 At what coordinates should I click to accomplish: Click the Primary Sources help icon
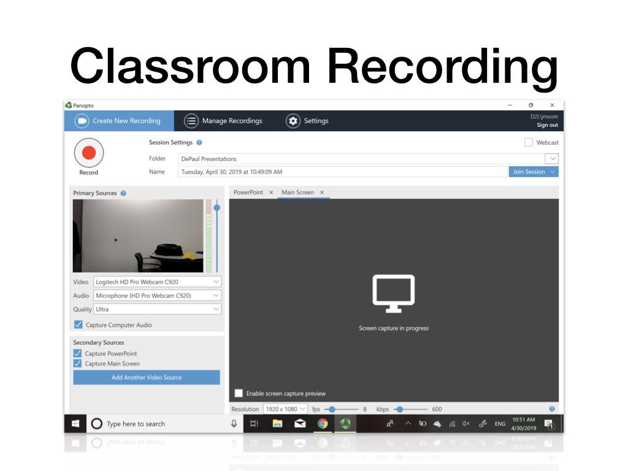pyautogui.click(x=123, y=193)
